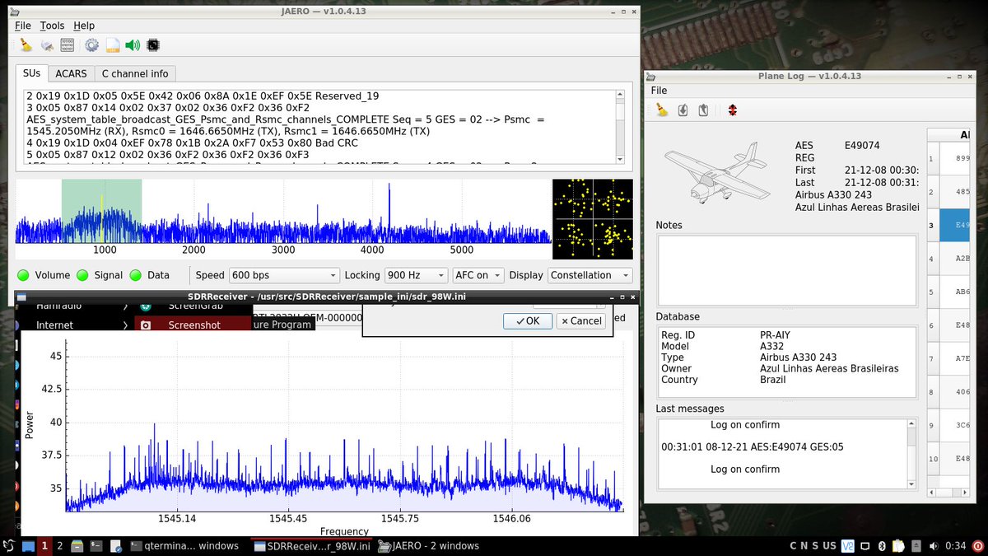Open JAERO settings gear icon
988x556 pixels.
click(x=91, y=45)
